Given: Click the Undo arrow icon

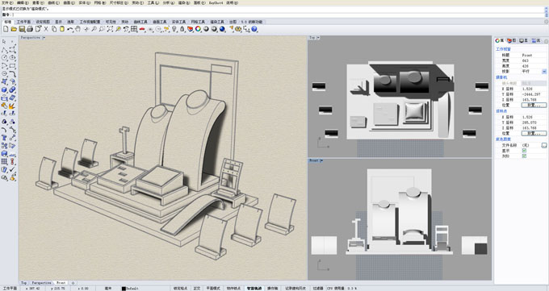Looking at the screenshot, I should (x=70, y=29).
